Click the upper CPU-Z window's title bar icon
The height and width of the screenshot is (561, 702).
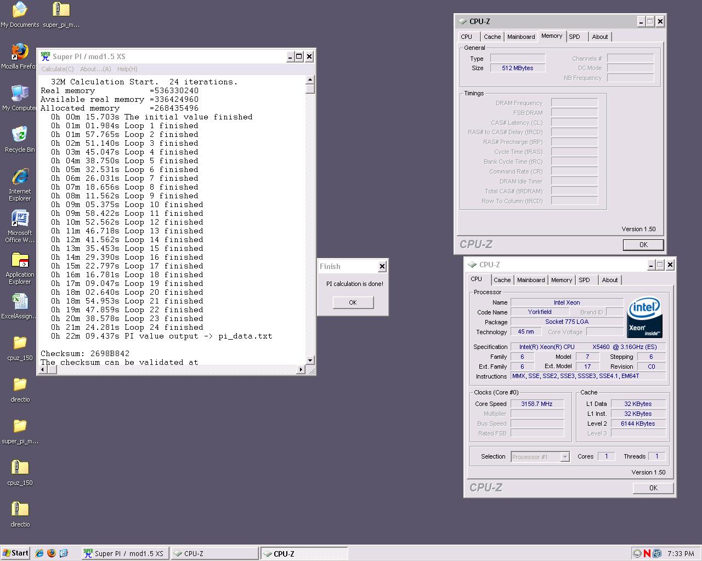click(x=462, y=21)
